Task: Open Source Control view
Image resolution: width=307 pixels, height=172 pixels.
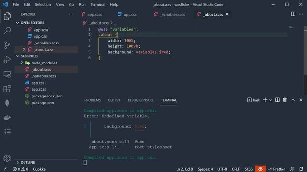Action: [x=7, y=45]
